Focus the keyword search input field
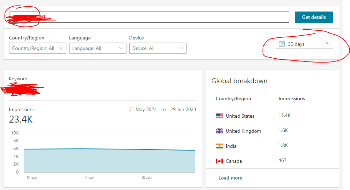 point(149,17)
